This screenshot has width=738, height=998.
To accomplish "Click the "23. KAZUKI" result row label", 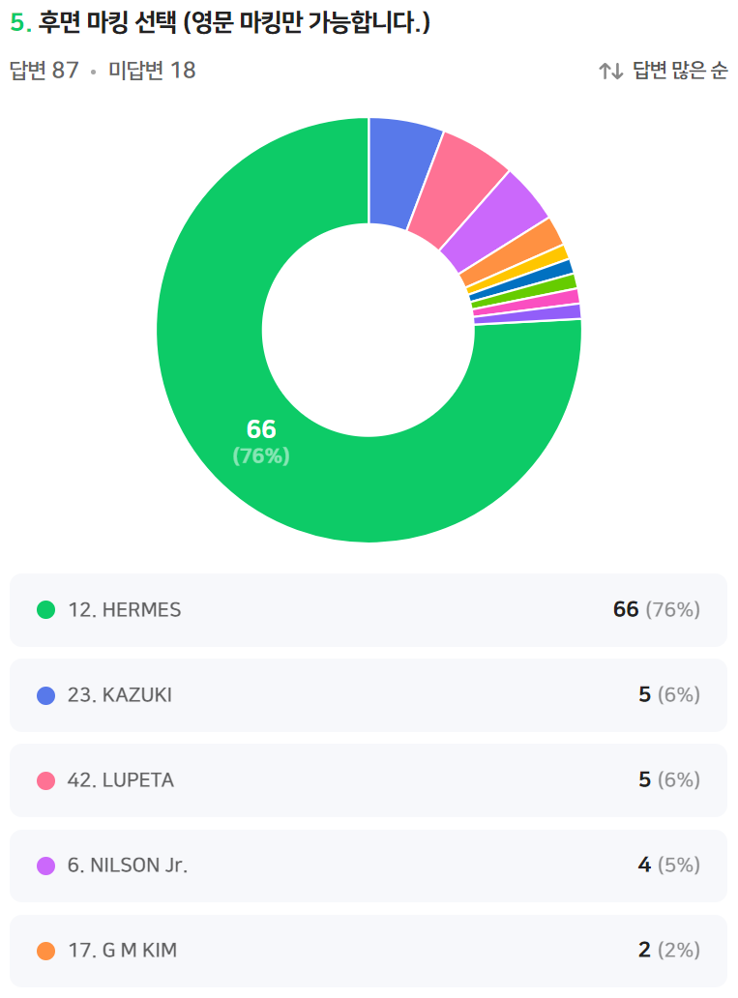I will (x=120, y=695).
